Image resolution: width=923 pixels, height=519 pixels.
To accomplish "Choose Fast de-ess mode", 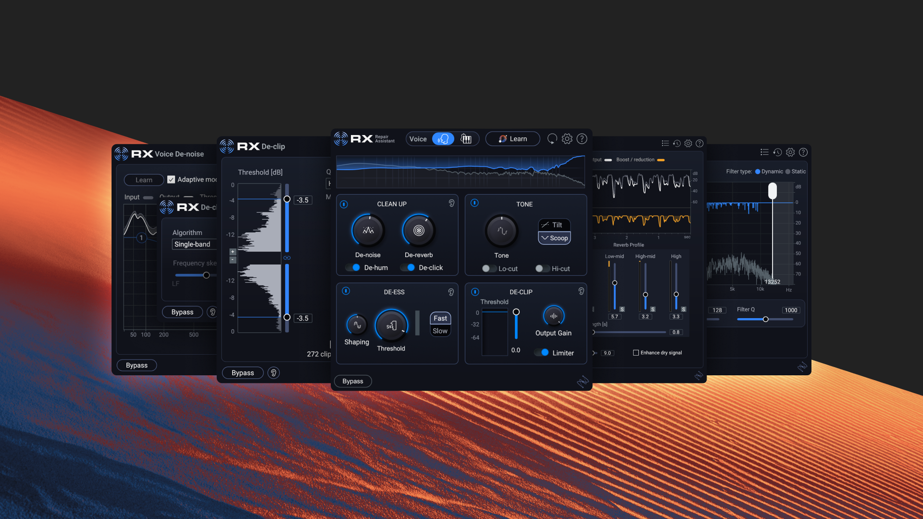I will (440, 318).
